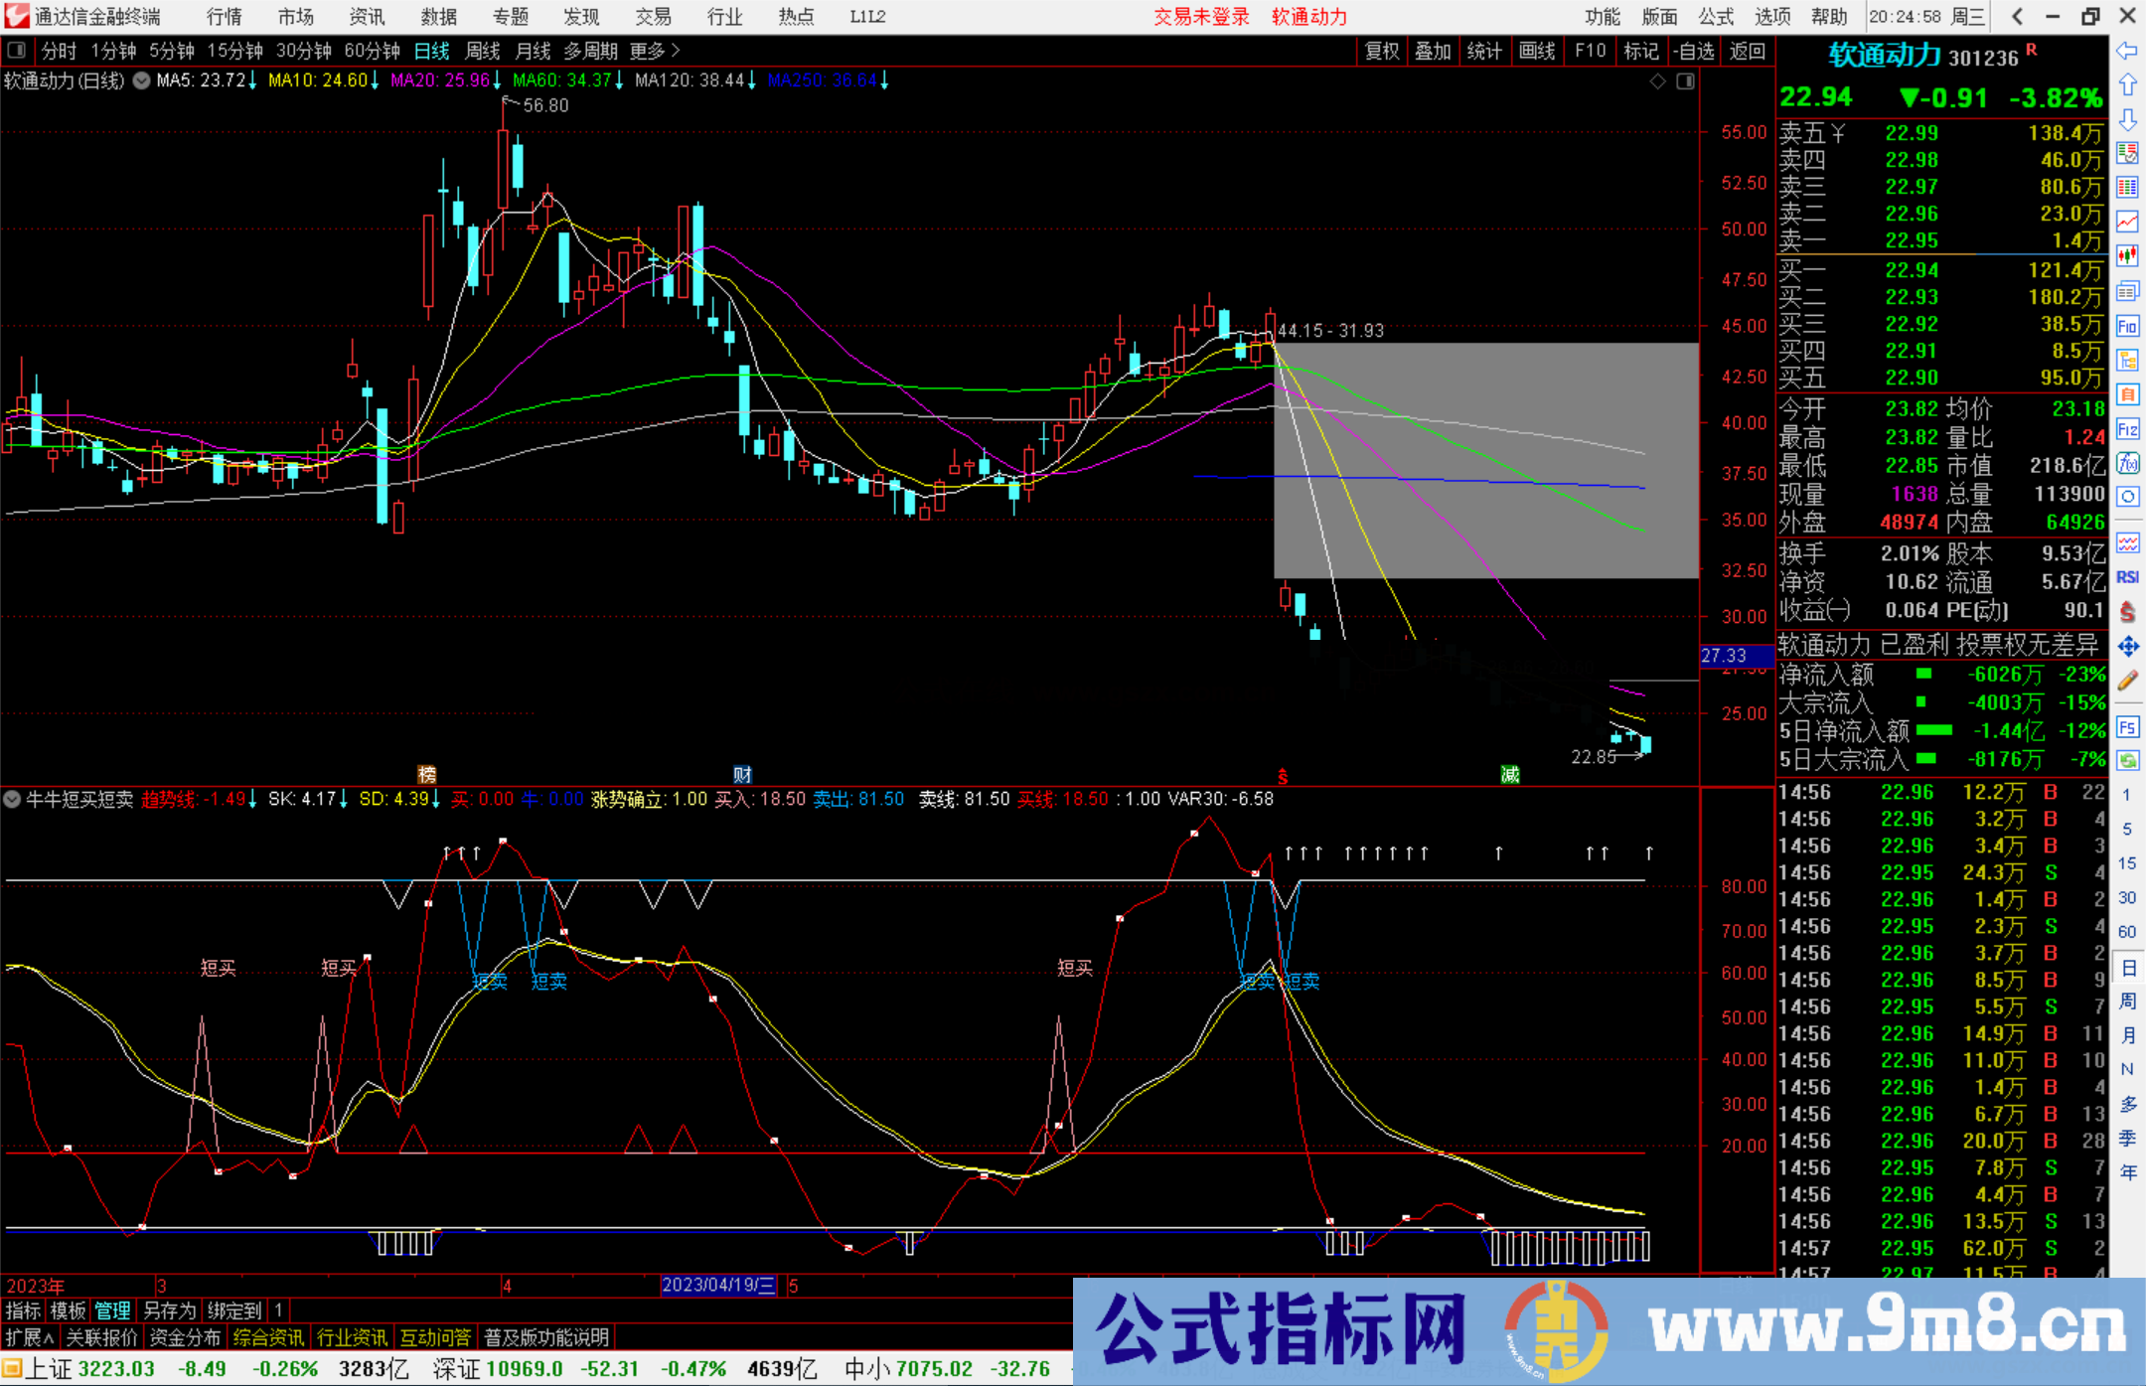Toggle the 叠加 overlay button

(x=1433, y=51)
